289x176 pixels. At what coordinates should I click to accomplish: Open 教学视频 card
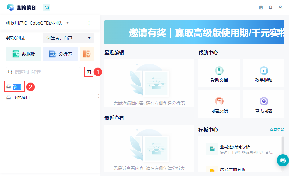pyautogui.click(x=264, y=73)
